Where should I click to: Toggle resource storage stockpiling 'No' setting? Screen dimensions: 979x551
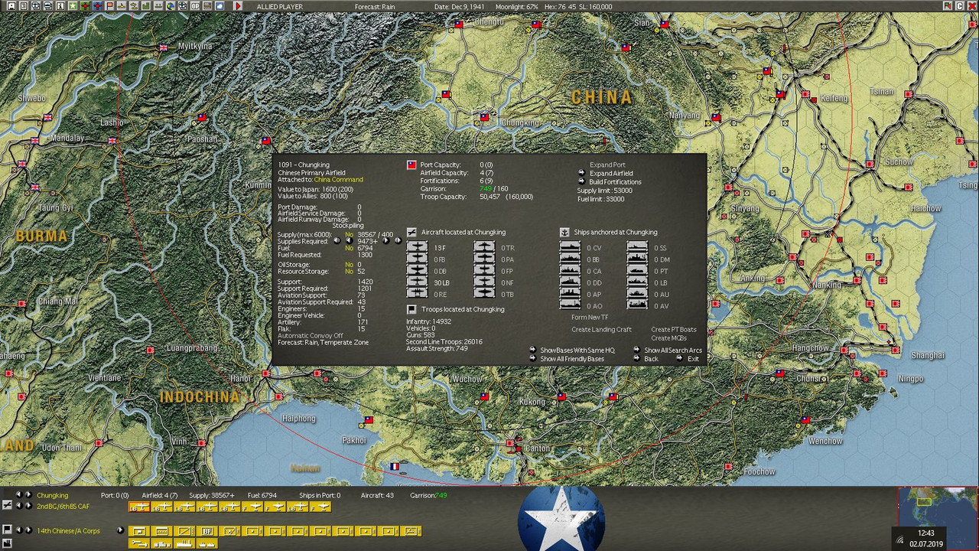click(x=350, y=272)
